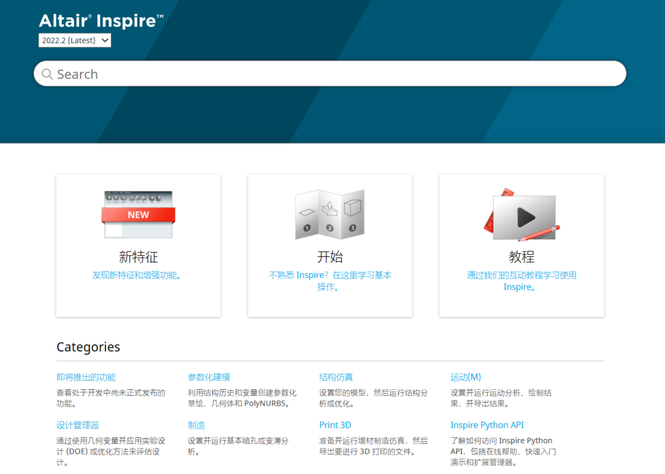Follow the 通过我们的互动教程学习使用 Inspire link
The image size is (665, 474).
click(522, 281)
